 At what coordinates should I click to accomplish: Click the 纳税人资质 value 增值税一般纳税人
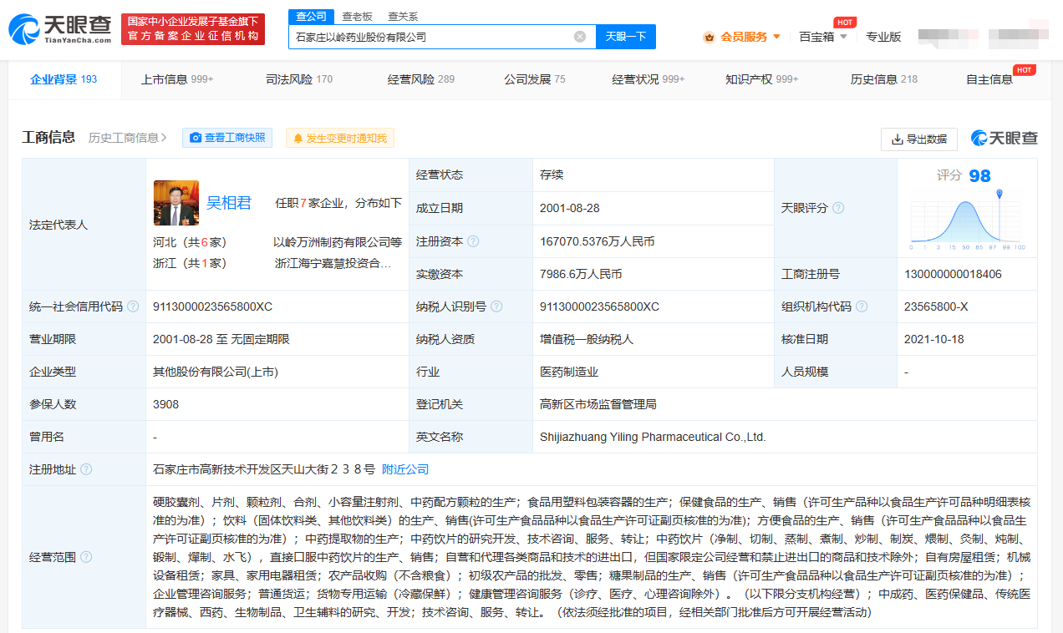[x=587, y=339]
